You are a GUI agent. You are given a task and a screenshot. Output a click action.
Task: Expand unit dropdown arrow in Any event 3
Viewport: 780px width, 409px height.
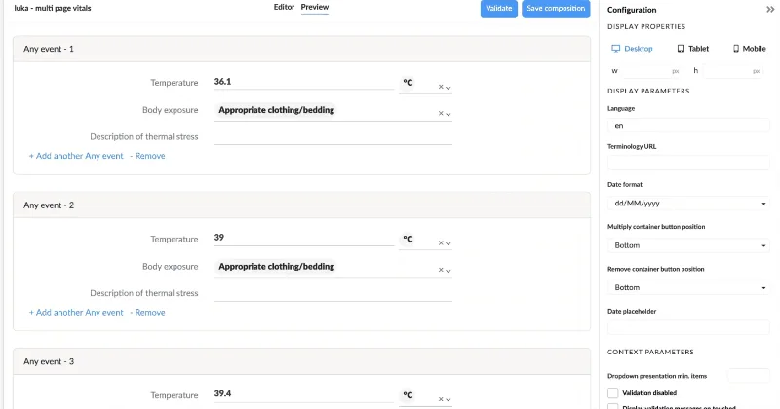[x=448, y=400]
